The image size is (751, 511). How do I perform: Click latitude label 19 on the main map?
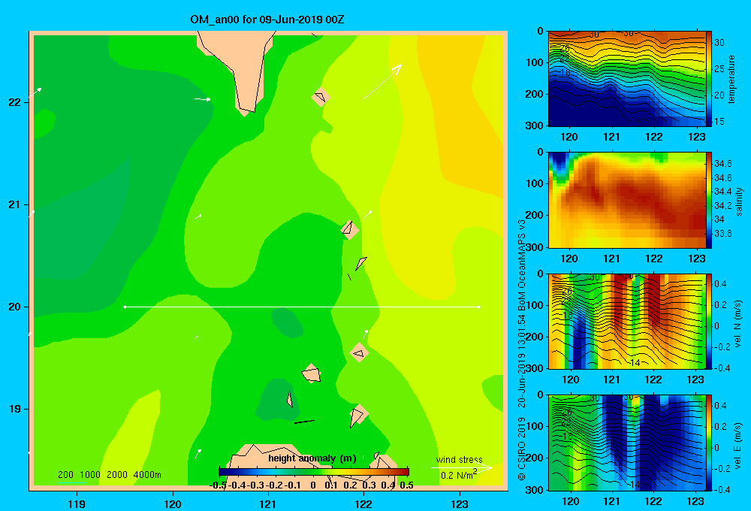15,409
